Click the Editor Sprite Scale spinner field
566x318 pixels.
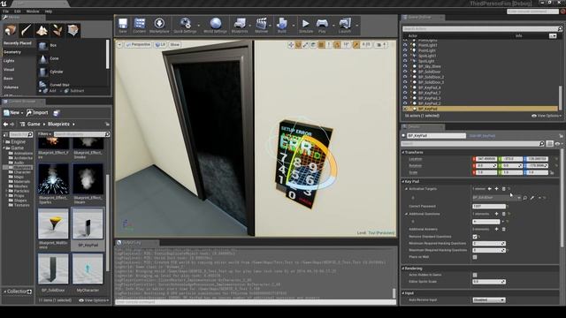click(x=489, y=282)
